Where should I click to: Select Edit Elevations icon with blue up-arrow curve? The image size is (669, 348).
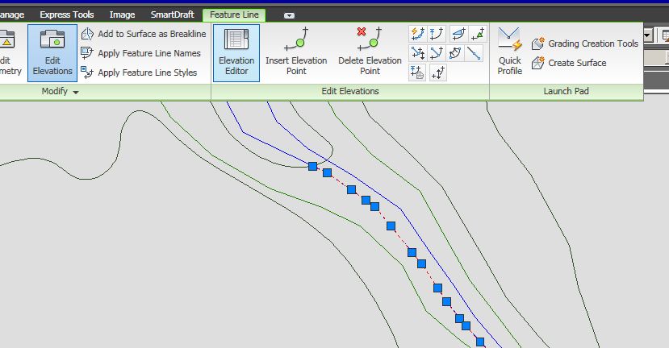(x=437, y=34)
